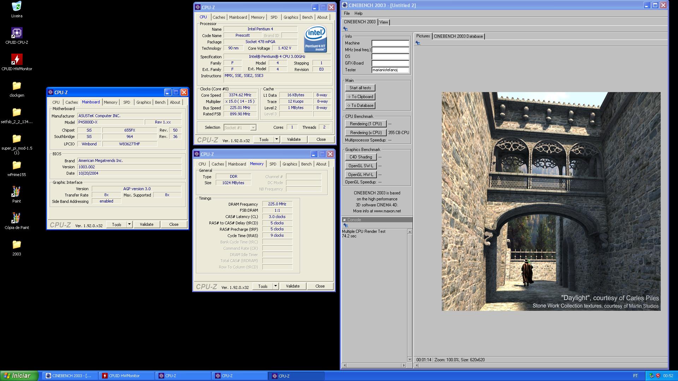Viewport: 678px width, 381px height.
Task: Open the clockgen folder on desktop
Action: click(17, 86)
